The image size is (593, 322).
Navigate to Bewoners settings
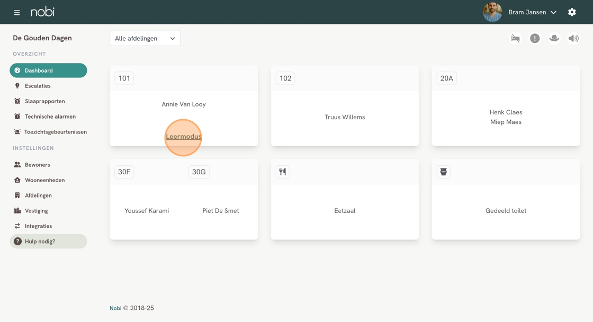click(37, 165)
